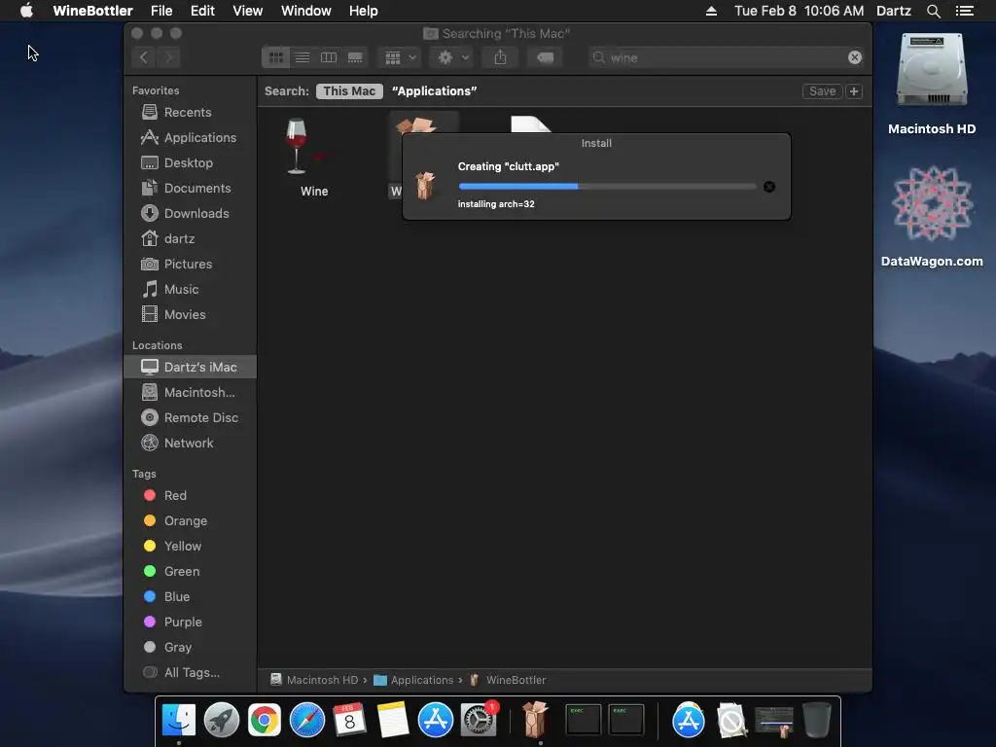This screenshot has height=747, width=996.
Task: Open the gear action dropdown
Action: coord(452,57)
